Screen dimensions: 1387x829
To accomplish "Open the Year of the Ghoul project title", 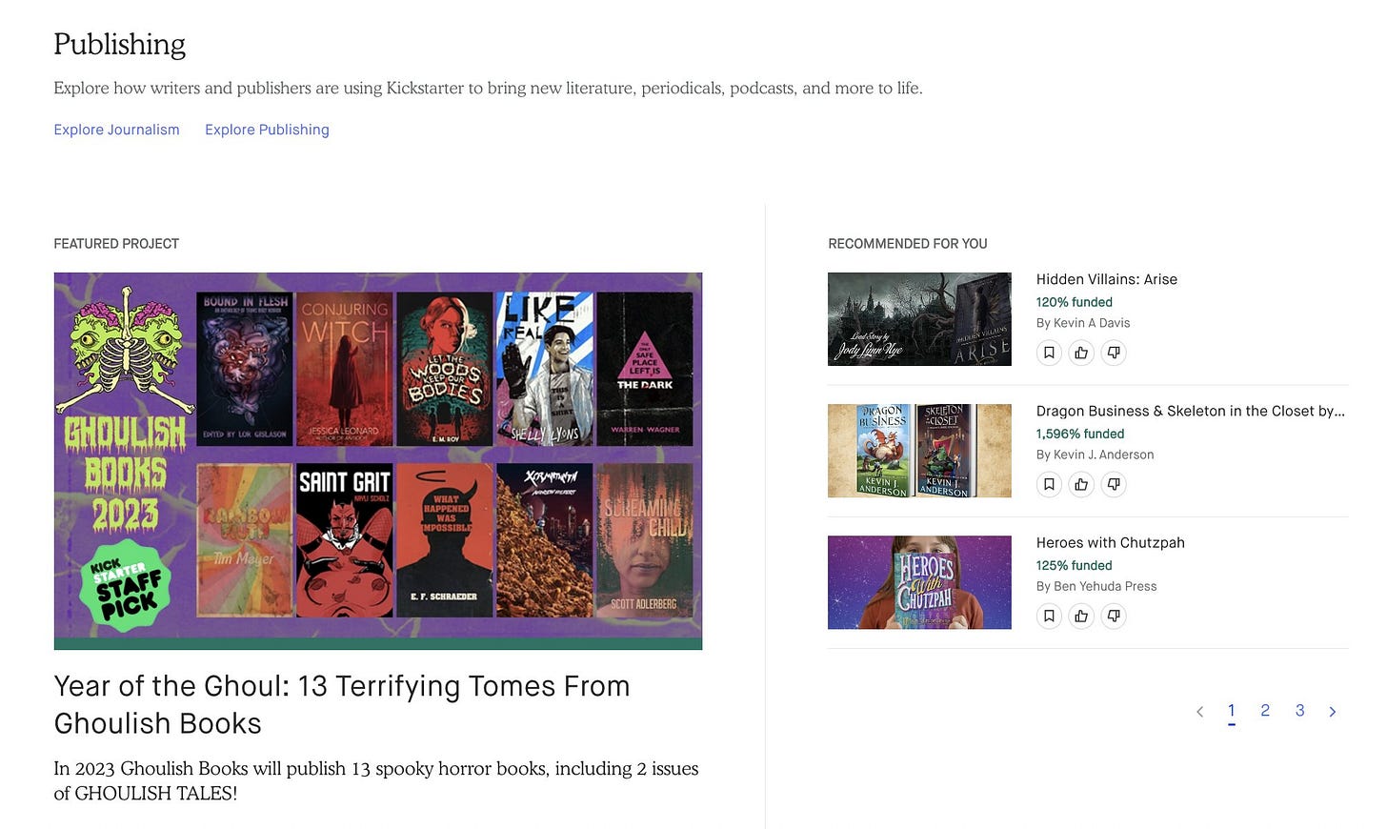I will pos(342,704).
